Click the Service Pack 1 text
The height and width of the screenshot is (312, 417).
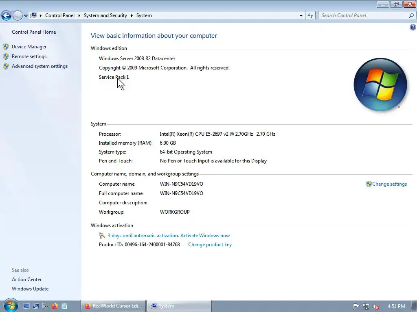click(114, 77)
